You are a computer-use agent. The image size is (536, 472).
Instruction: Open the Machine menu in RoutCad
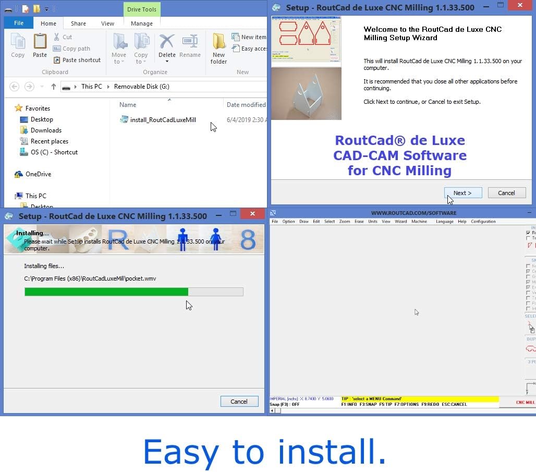419,221
